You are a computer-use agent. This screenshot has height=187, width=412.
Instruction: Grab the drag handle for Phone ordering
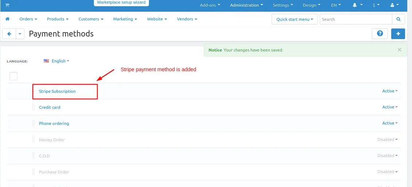[x=34, y=123]
